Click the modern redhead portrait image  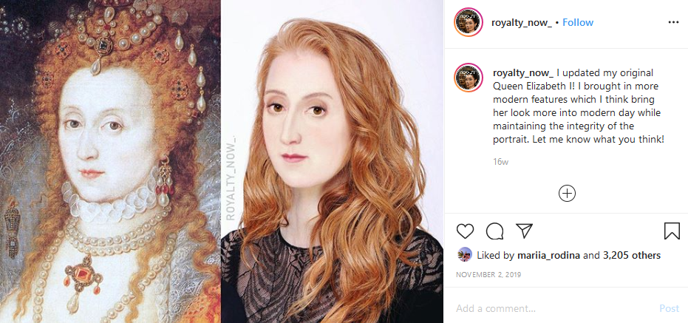coord(332,161)
